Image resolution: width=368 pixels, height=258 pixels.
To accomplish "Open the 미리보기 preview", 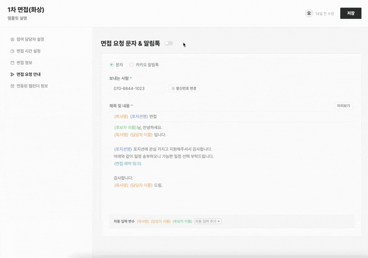I will click(x=343, y=106).
